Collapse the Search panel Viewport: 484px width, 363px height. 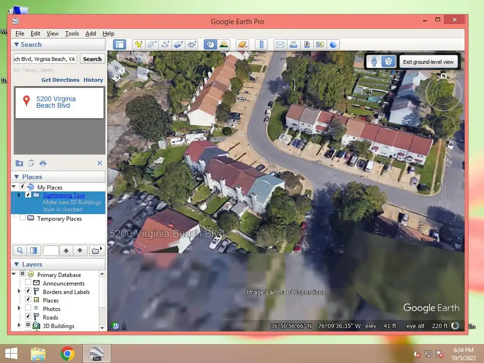(17, 44)
